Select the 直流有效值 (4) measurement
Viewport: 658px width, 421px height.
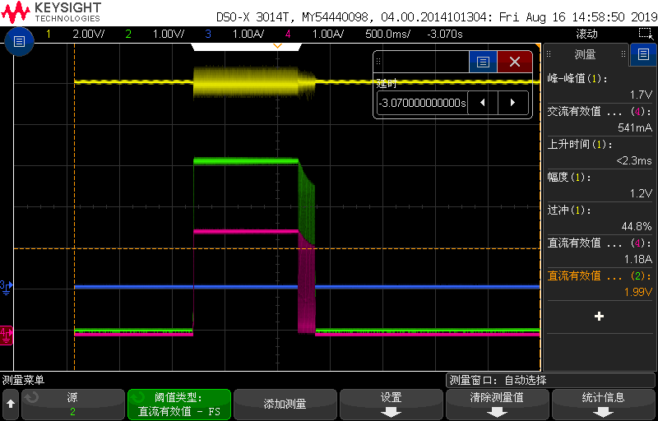[x=600, y=251]
